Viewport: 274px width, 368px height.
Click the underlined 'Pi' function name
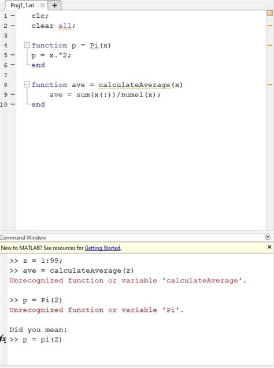[94, 45]
